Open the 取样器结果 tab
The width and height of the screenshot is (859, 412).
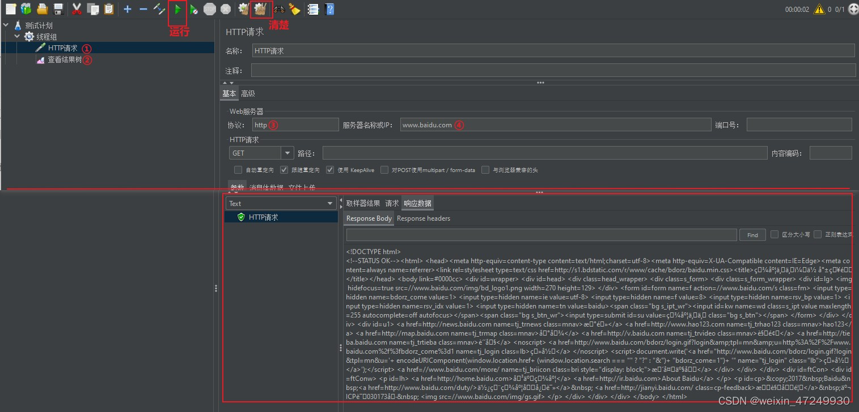tap(363, 204)
